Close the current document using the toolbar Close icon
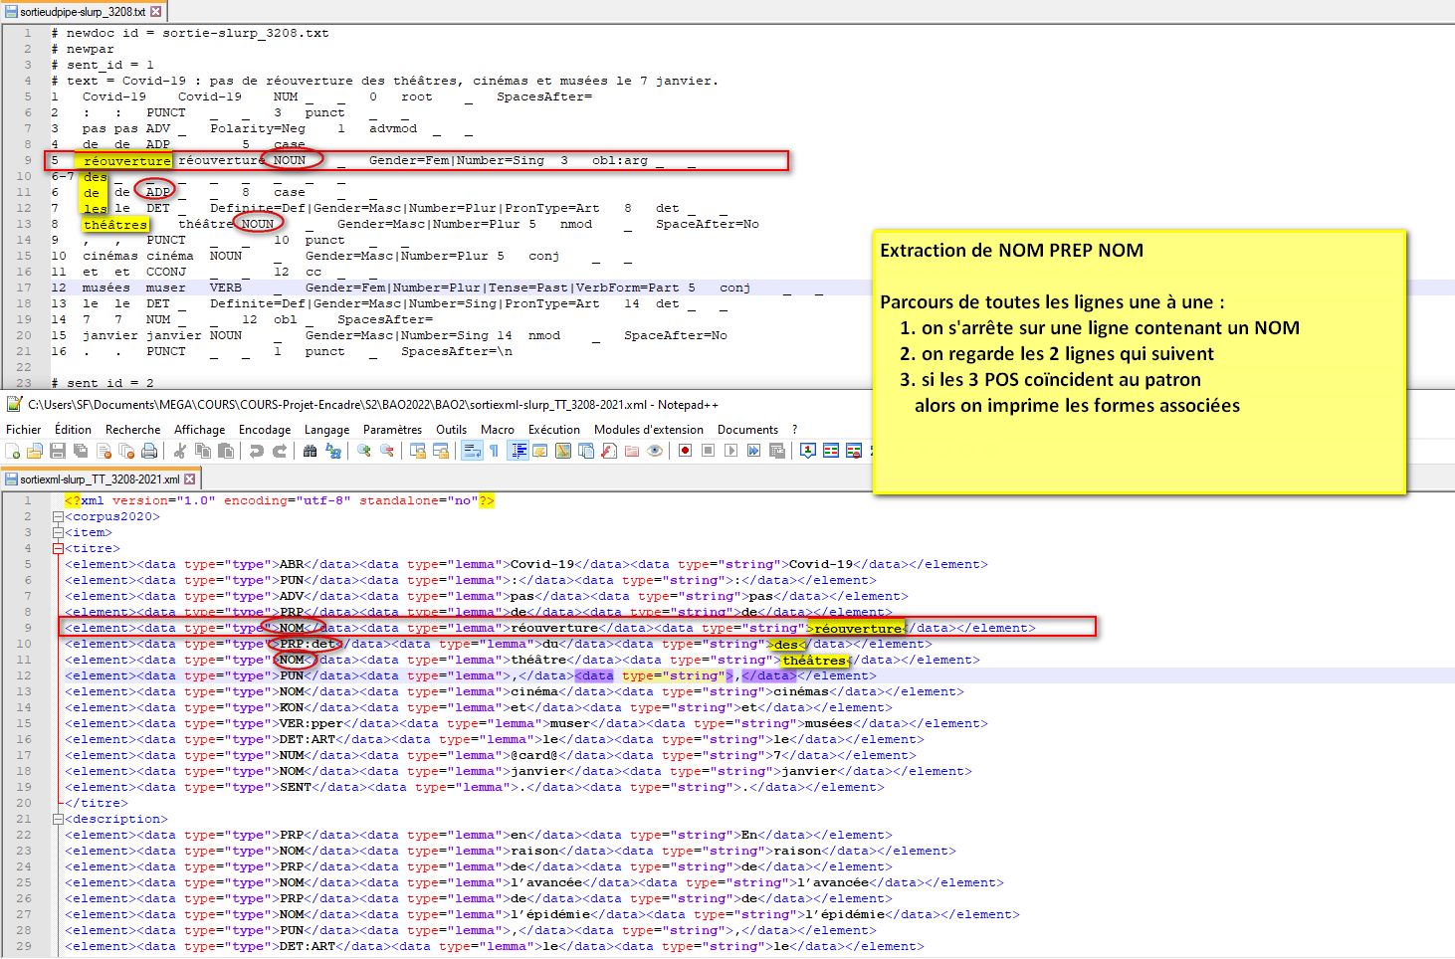The height and width of the screenshot is (959, 1455). click(104, 451)
